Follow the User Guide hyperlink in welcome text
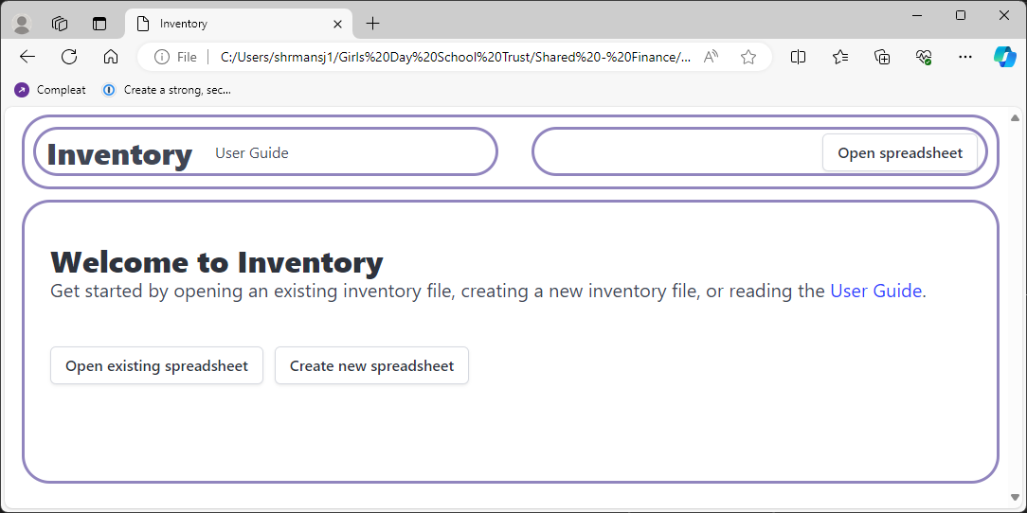This screenshot has height=513, width=1027. coord(875,292)
